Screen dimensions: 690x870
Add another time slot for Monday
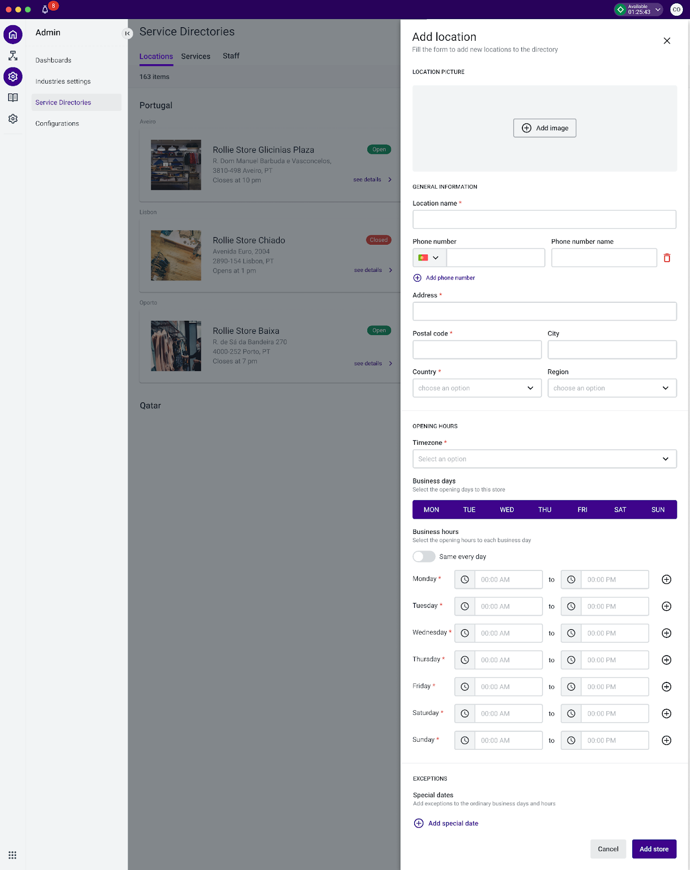point(667,580)
